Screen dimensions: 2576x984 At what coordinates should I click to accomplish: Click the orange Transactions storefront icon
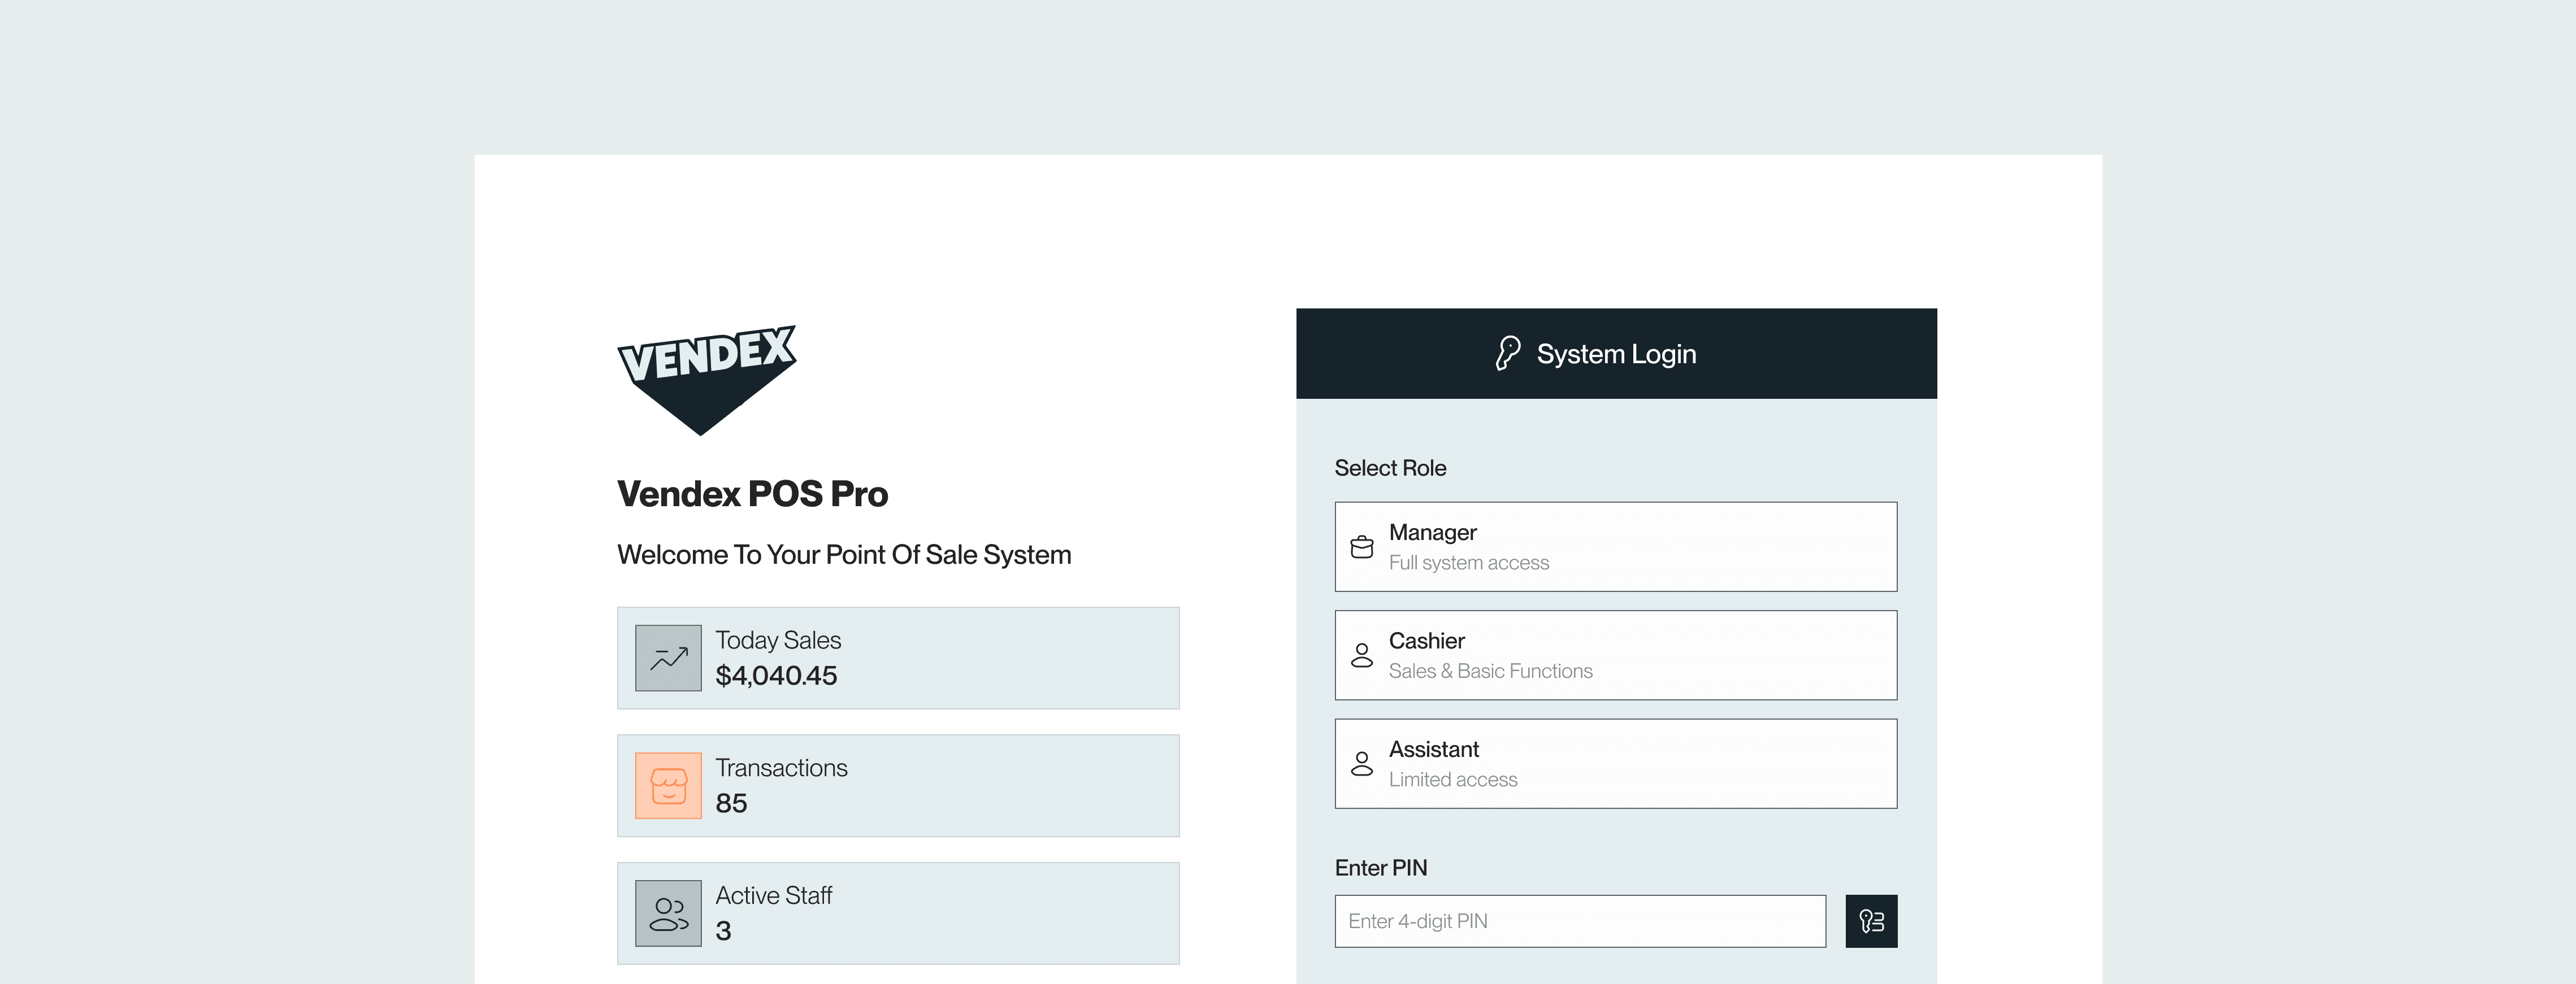coord(668,785)
